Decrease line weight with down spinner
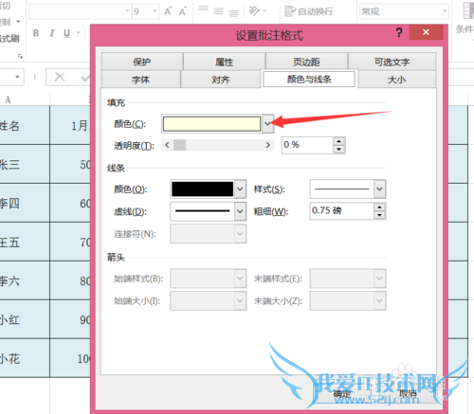This screenshot has width=474, height=414. (379, 215)
